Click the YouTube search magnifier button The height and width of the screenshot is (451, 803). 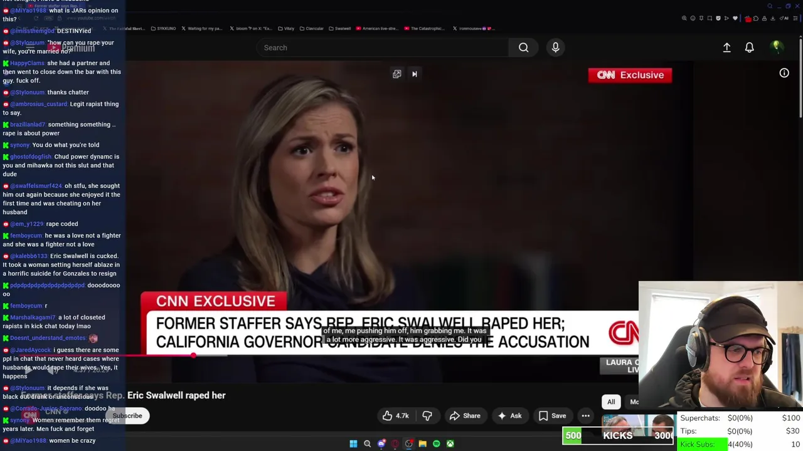click(523, 48)
